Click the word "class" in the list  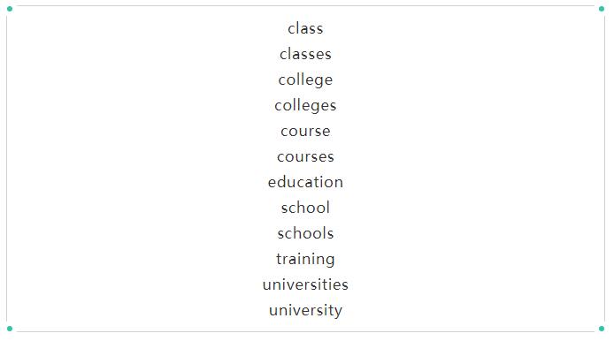[x=305, y=28]
